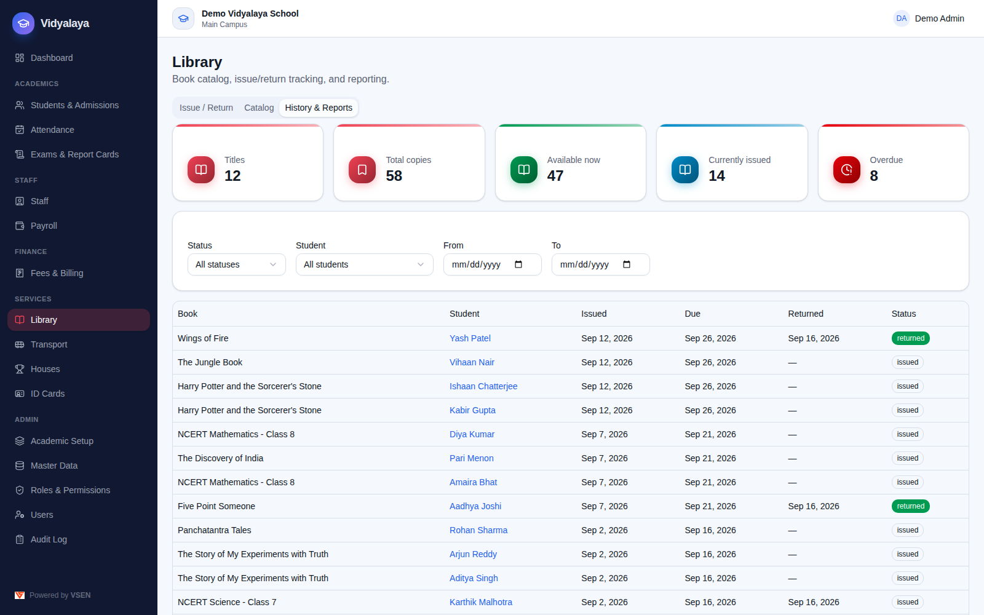Open Amaira Bhat student link
Viewport: 984px width, 615px height.
point(473,482)
